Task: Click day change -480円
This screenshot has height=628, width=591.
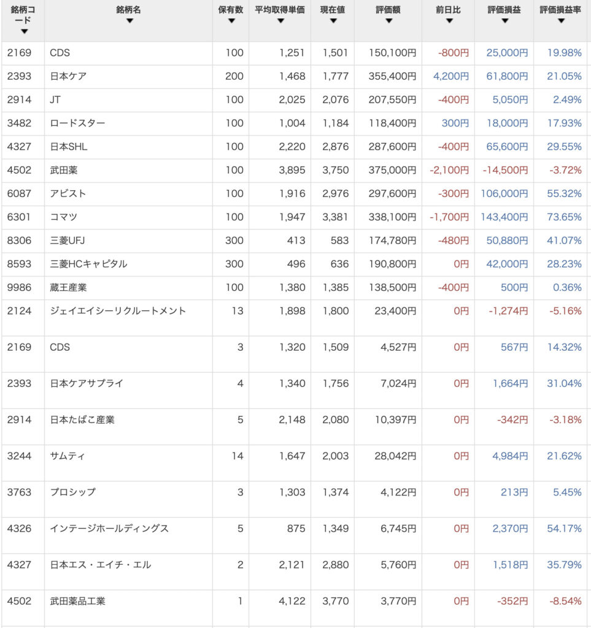Action: click(453, 240)
